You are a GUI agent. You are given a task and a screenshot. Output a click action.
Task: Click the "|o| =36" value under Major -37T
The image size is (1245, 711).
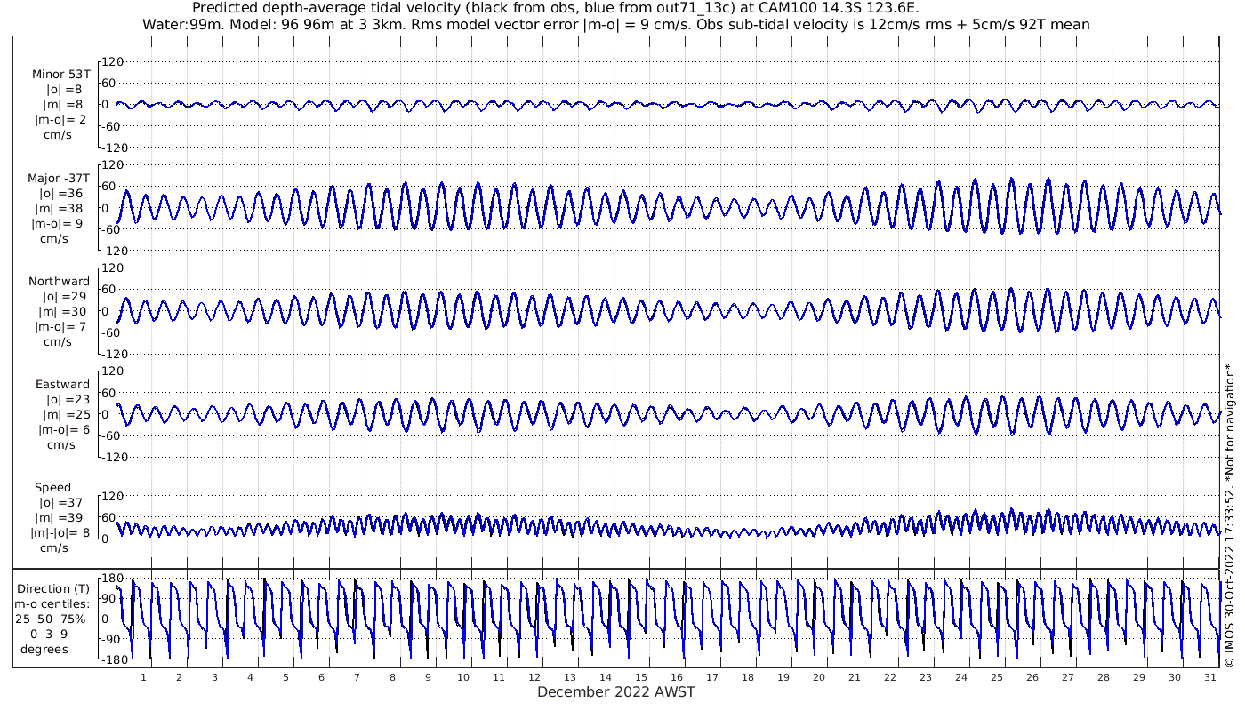tap(60, 194)
